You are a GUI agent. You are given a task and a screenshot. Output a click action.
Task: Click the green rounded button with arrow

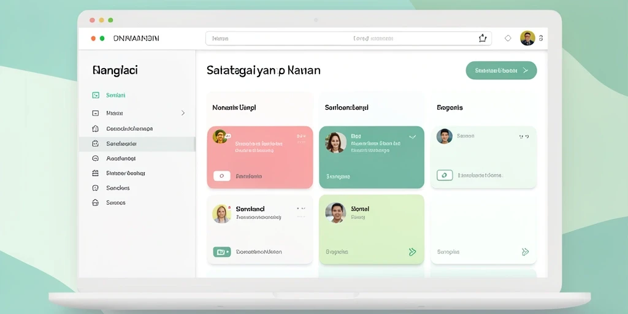tap(501, 71)
